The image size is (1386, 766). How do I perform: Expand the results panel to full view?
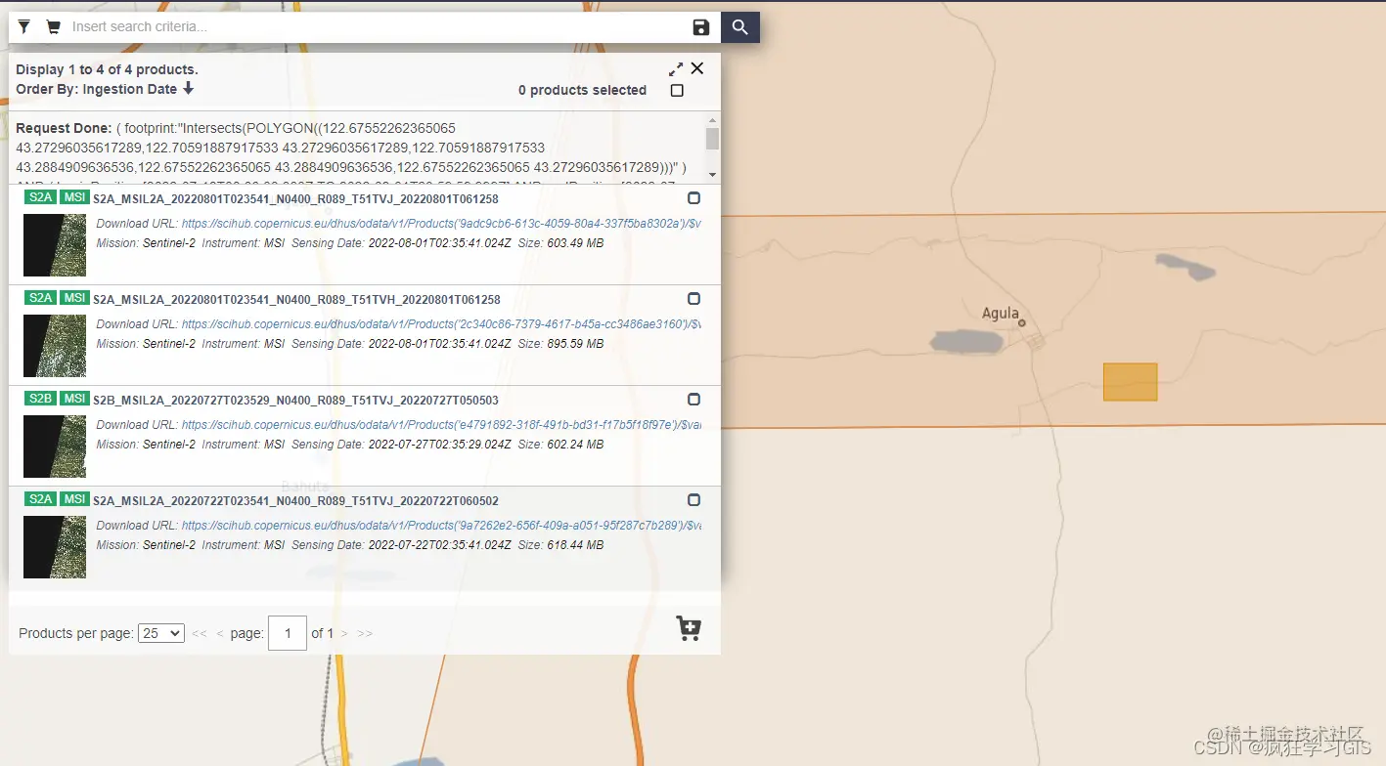pyautogui.click(x=676, y=69)
